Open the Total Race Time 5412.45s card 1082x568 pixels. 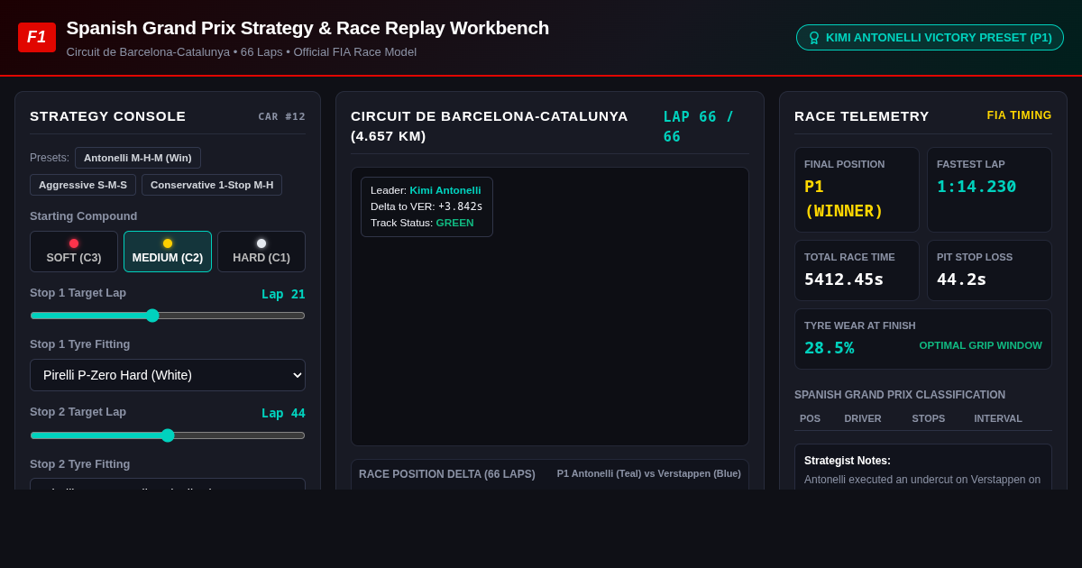click(857, 270)
